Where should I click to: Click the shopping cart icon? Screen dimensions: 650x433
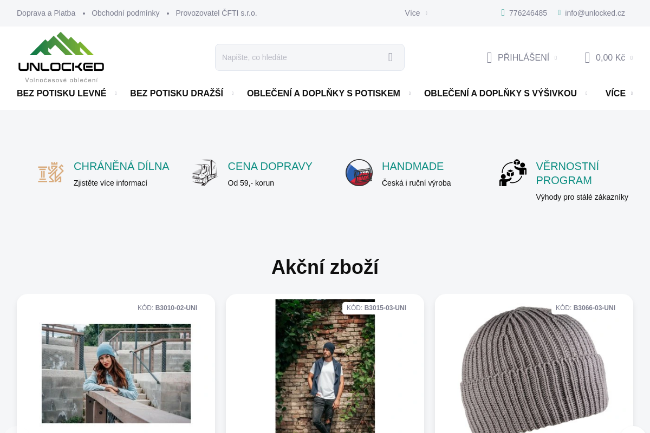coord(587,57)
